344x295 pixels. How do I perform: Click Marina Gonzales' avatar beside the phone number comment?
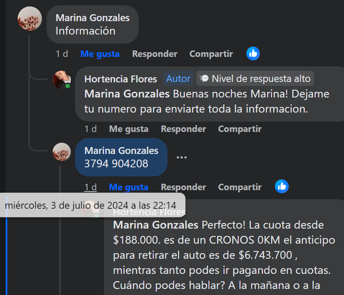[62, 152]
